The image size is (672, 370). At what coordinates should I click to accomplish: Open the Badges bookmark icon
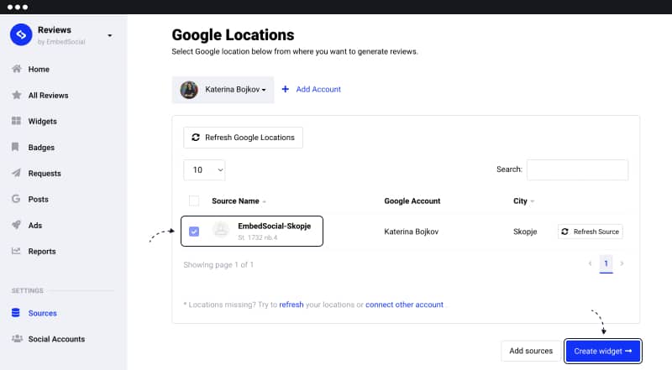15,147
